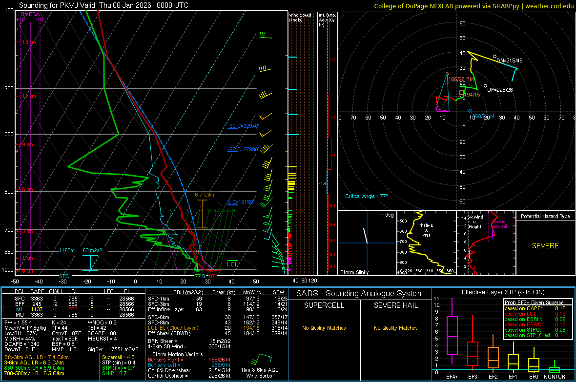Click the Inf. Temp. Adv. panel header
The width and height of the screenshot is (576, 382).
(327, 20)
